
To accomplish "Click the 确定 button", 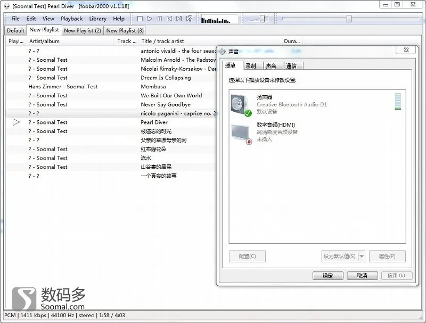I will [327, 276].
